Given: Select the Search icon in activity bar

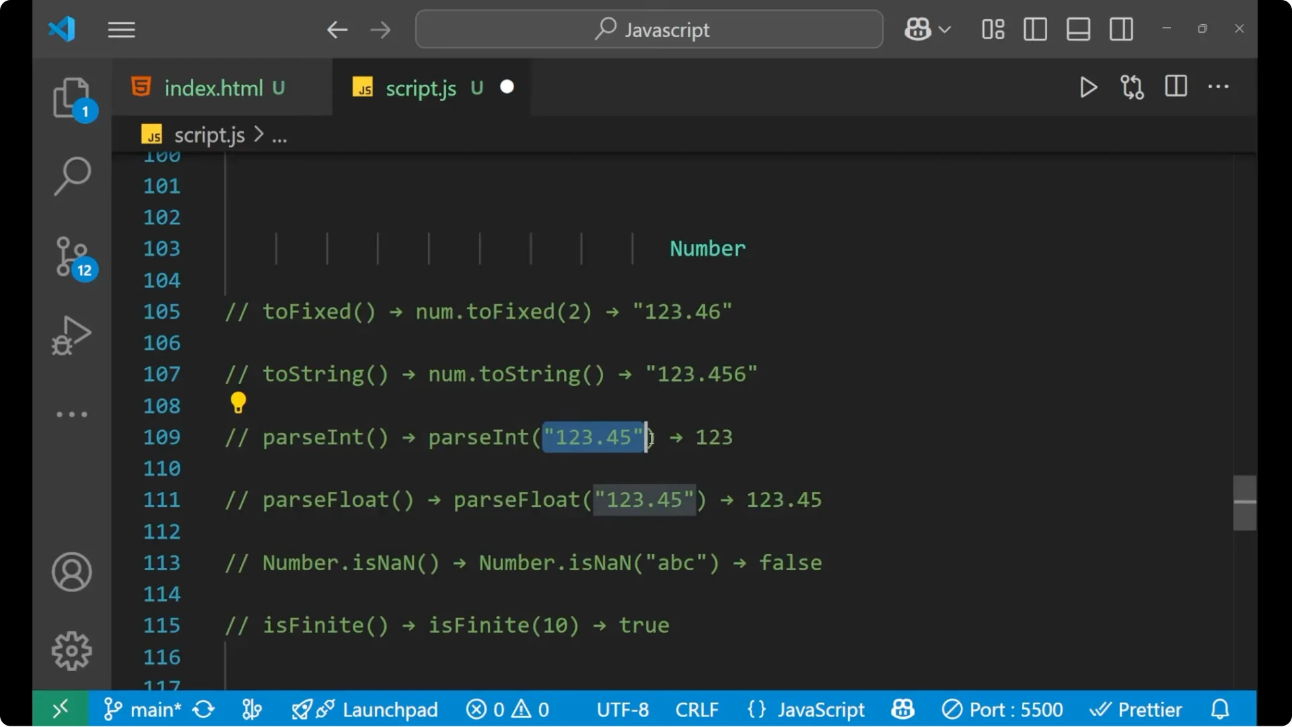Looking at the screenshot, I should (x=72, y=175).
